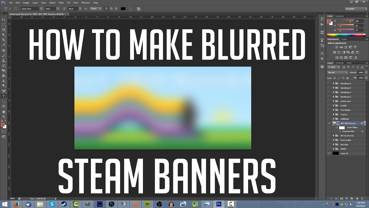Switch to the Channels tab
The height and width of the screenshot is (208, 369).
click(x=340, y=63)
